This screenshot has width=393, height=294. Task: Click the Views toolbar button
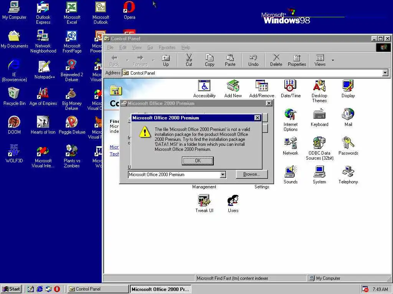(x=320, y=60)
